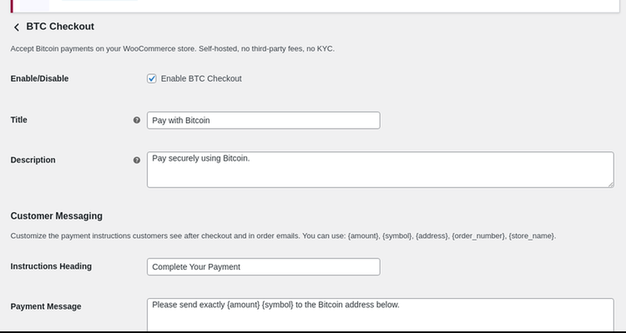Toggle the Enable BTC Checkout setting off

tap(151, 78)
